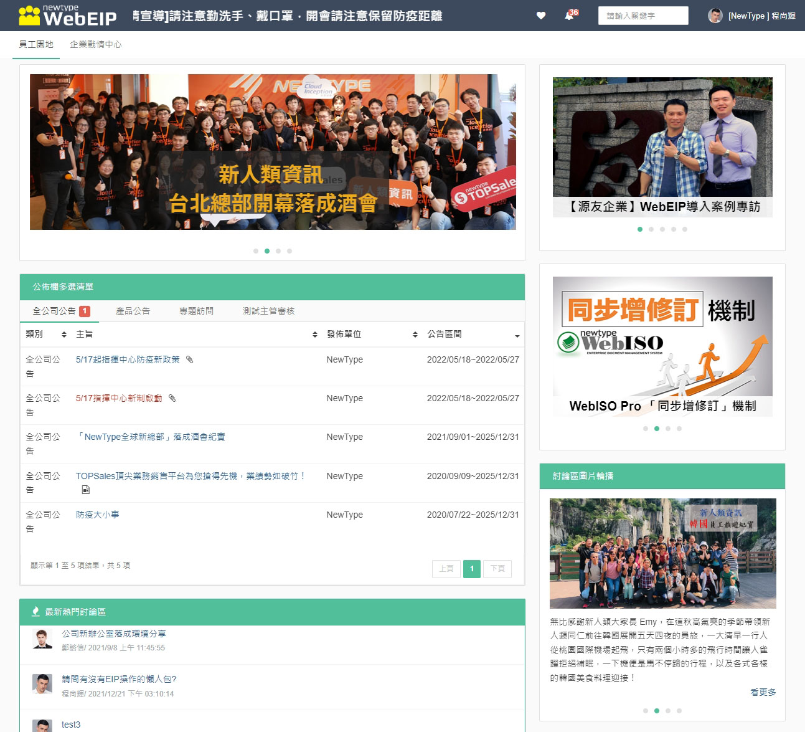Click 看更多 link in discussion carousel
The width and height of the screenshot is (805, 732).
coord(763,692)
